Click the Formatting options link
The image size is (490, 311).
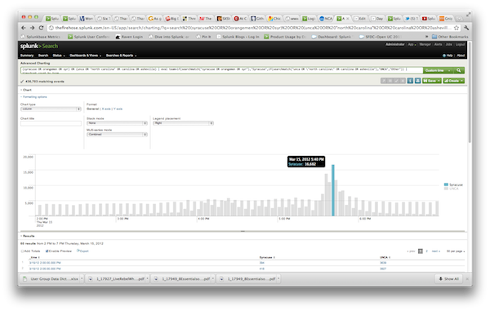click(x=34, y=97)
